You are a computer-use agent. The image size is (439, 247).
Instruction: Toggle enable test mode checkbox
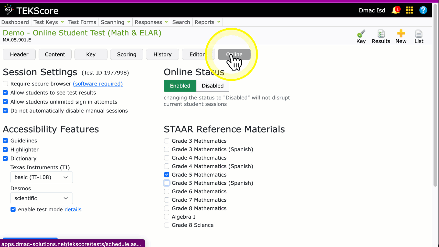[x=13, y=209]
